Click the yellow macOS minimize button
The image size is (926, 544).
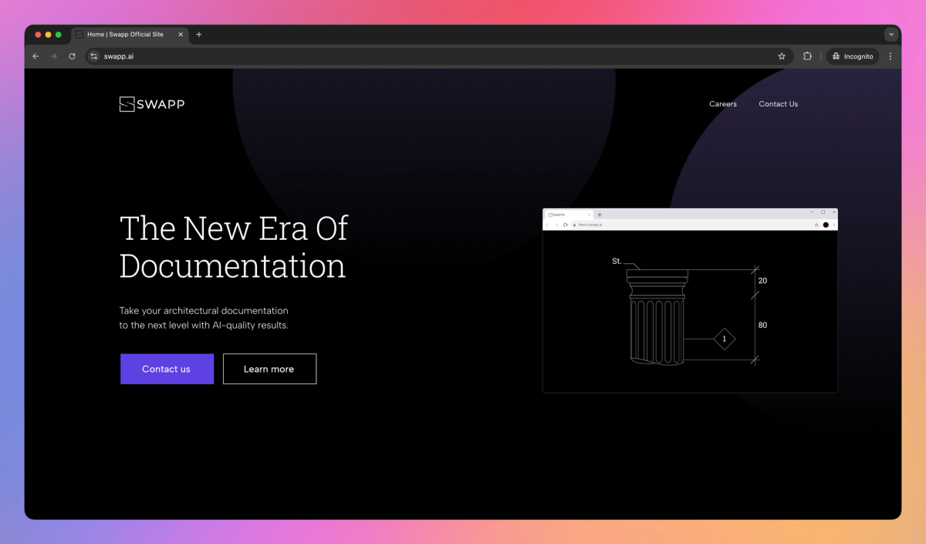pos(49,35)
